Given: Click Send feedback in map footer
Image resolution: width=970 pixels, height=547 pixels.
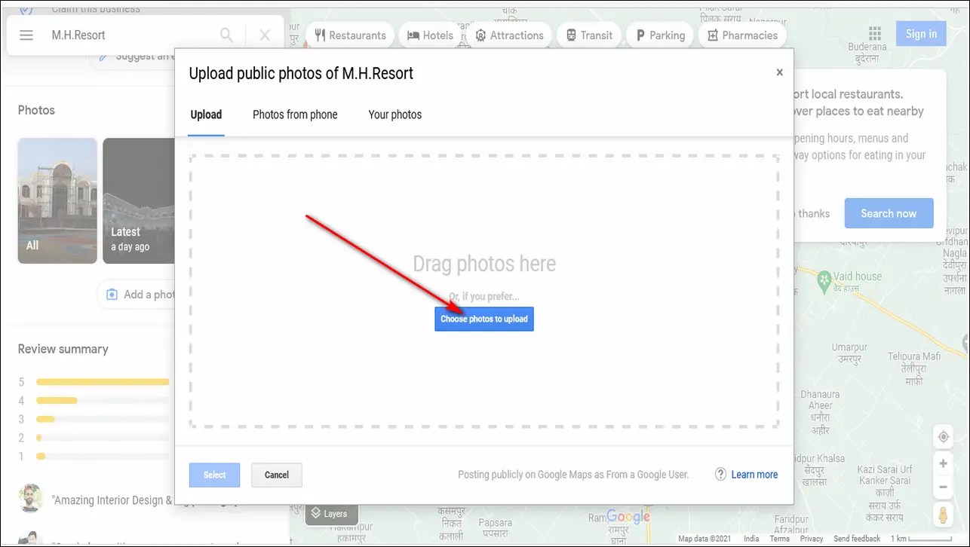Looking at the screenshot, I should click(x=857, y=539).
